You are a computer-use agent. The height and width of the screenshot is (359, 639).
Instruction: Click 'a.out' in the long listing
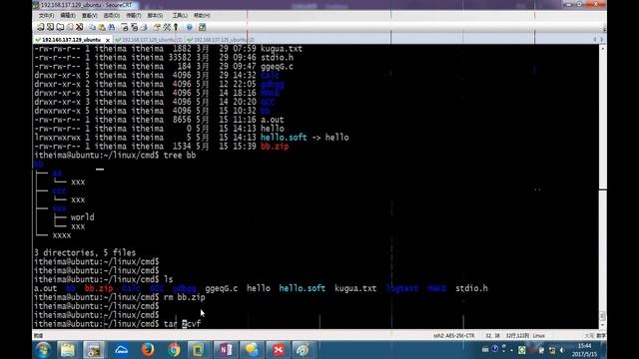pyautogui.click(x=273, y=120)
